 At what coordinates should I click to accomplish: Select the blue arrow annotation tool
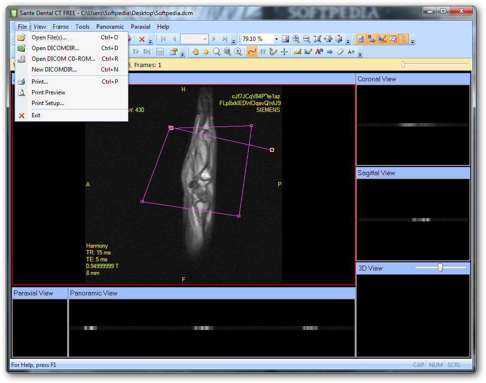click(x=329, y=52)
